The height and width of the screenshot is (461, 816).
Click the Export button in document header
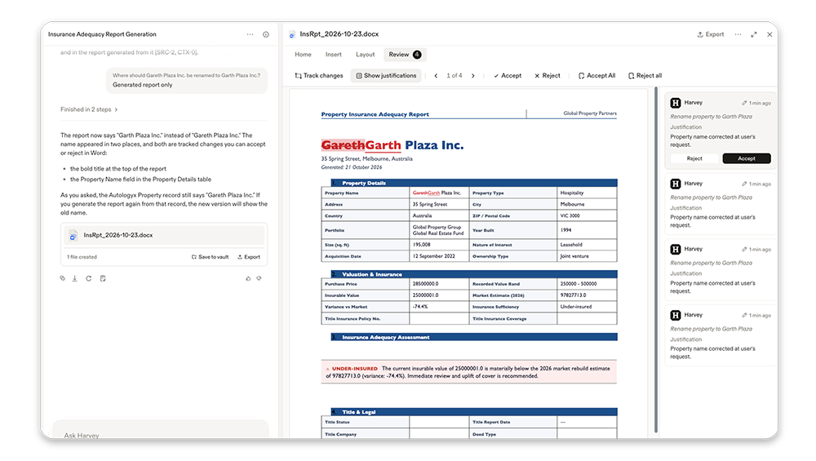pos(711,34)
